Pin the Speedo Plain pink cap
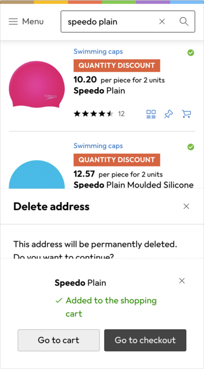 click(x=169, y=114)
